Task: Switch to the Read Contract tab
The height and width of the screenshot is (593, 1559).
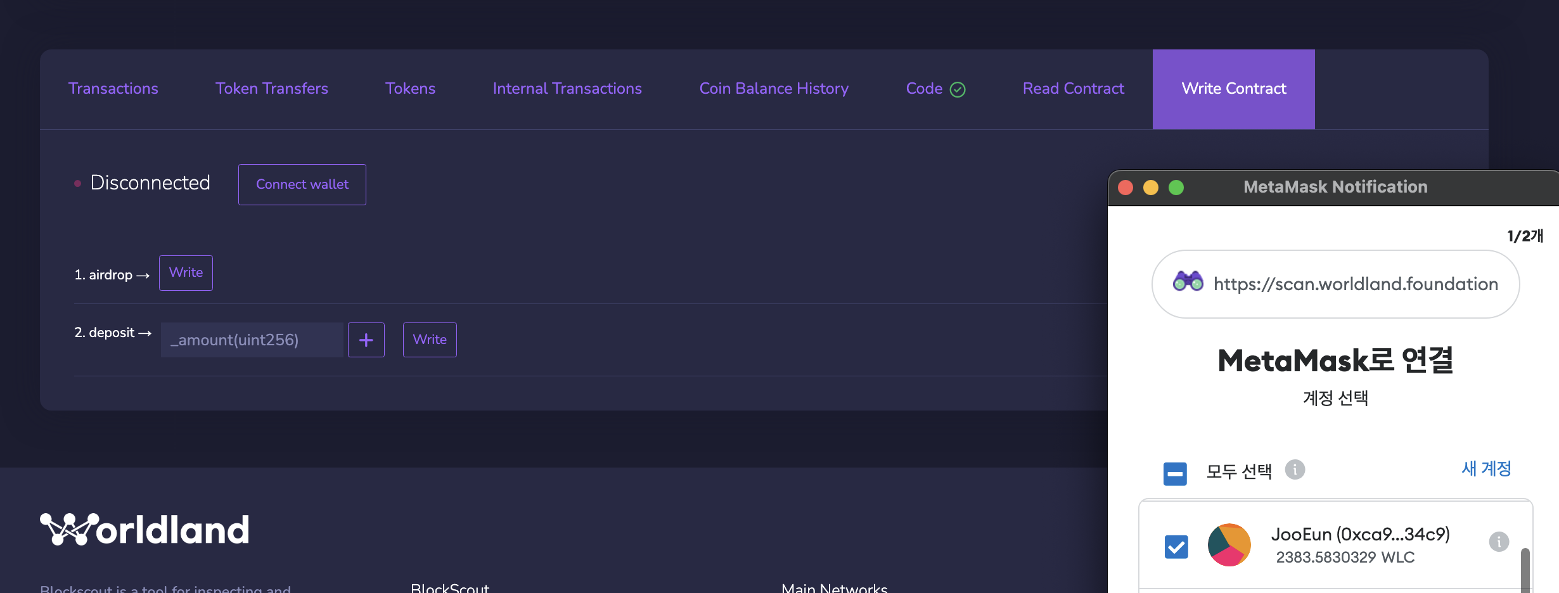Action: pyautogui.click(x=1073, y=89)
